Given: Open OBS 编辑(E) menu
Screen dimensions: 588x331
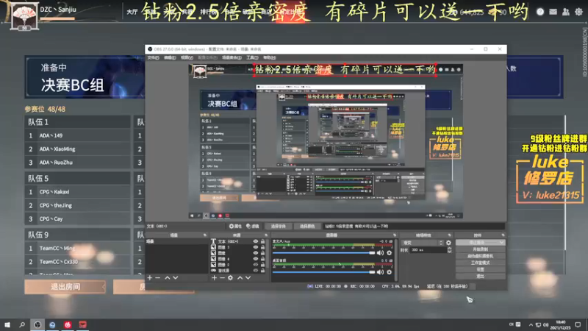Looking at the screenshot, I should pos(170,58).
